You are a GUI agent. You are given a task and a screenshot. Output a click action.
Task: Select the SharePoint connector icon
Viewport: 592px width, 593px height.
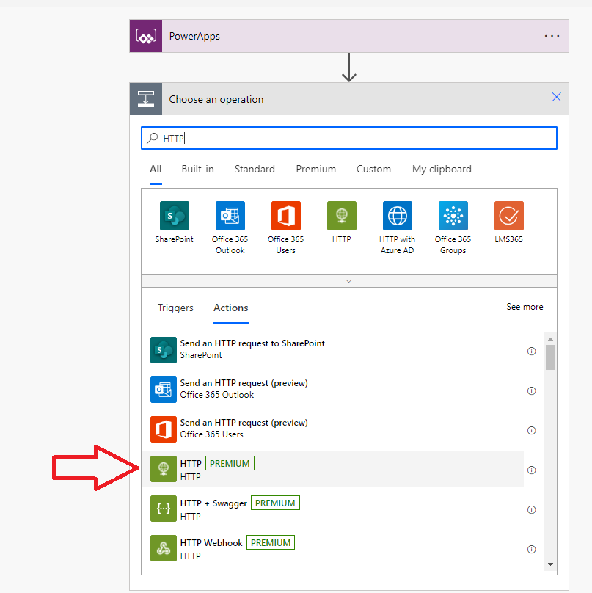coord(175,216)
